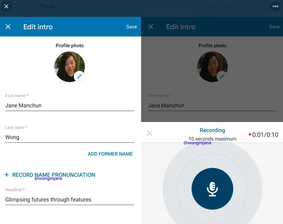Image resolution: width=283 pixels, height=224 pixels.
Task: Click the X in the dark top-left corner
Action: click(6, 6)
